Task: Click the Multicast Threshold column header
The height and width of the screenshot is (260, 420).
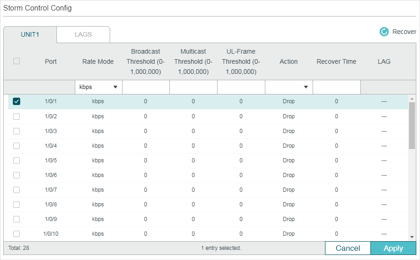Action: tap(193, 61)
